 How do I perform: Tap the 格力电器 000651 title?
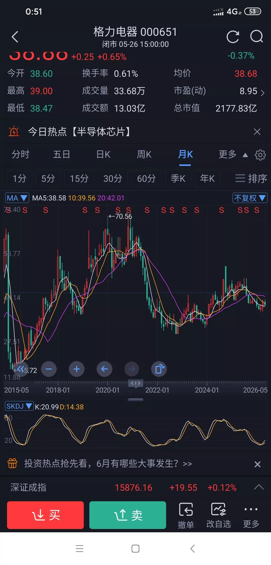(135, 32)
